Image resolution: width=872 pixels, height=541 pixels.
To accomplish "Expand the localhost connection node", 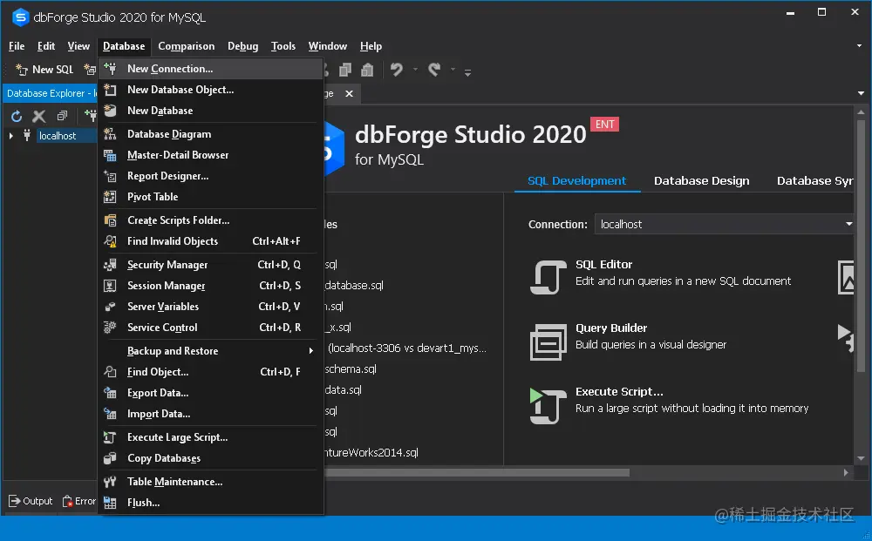I will [x=10, y=136].
